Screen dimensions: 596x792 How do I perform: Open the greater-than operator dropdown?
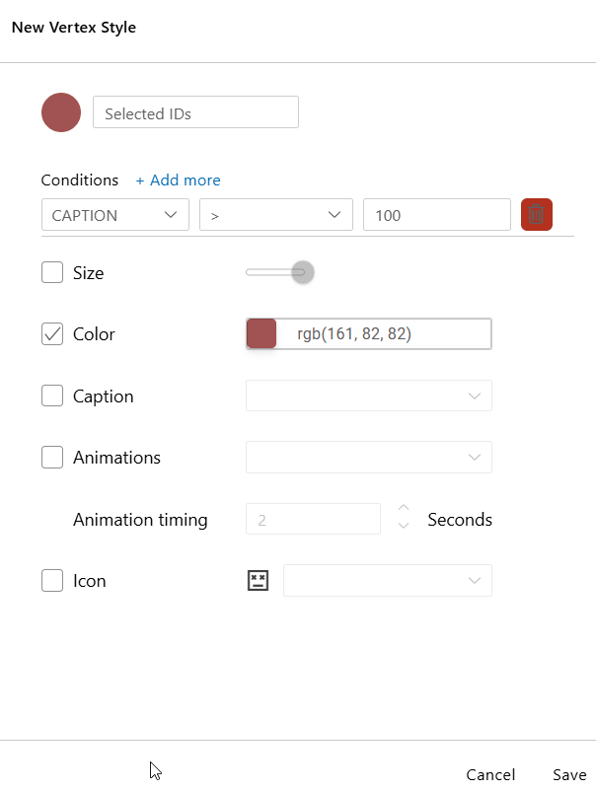276,215
